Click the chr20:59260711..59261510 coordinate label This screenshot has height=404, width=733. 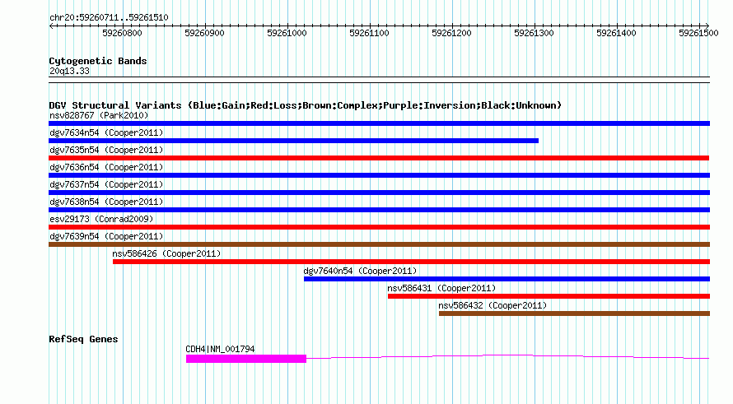coord(109,17)
